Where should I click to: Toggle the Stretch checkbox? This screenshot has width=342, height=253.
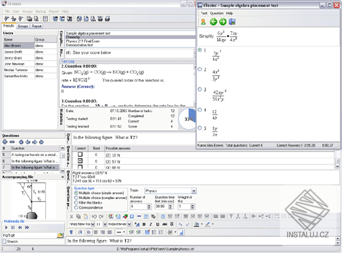4,241
